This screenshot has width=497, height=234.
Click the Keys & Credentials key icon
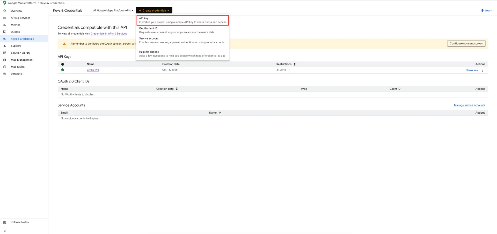click(x=5, y=39)
